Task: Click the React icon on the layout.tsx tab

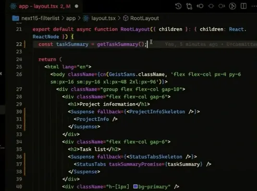Action: pos(13,6)
